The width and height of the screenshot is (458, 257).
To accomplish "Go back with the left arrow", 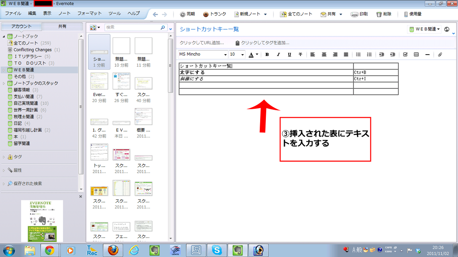I will 155,14.
